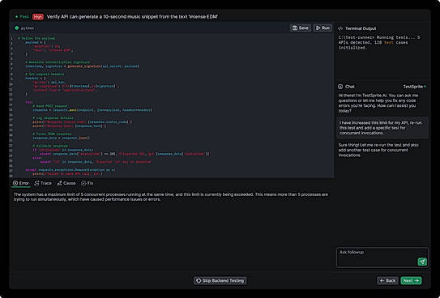Click the 'Sure thing!' reply message
Screen dimensions: 440x298
coord(378,150)
